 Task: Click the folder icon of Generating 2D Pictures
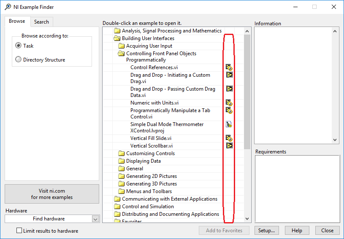pyautogui.click(x=121, y=176)
